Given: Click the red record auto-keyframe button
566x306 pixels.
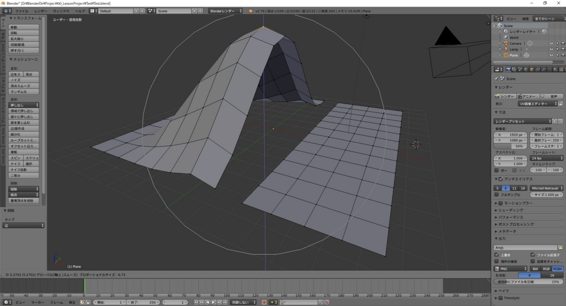Looking at the screenshot, I should pos(264,302).
